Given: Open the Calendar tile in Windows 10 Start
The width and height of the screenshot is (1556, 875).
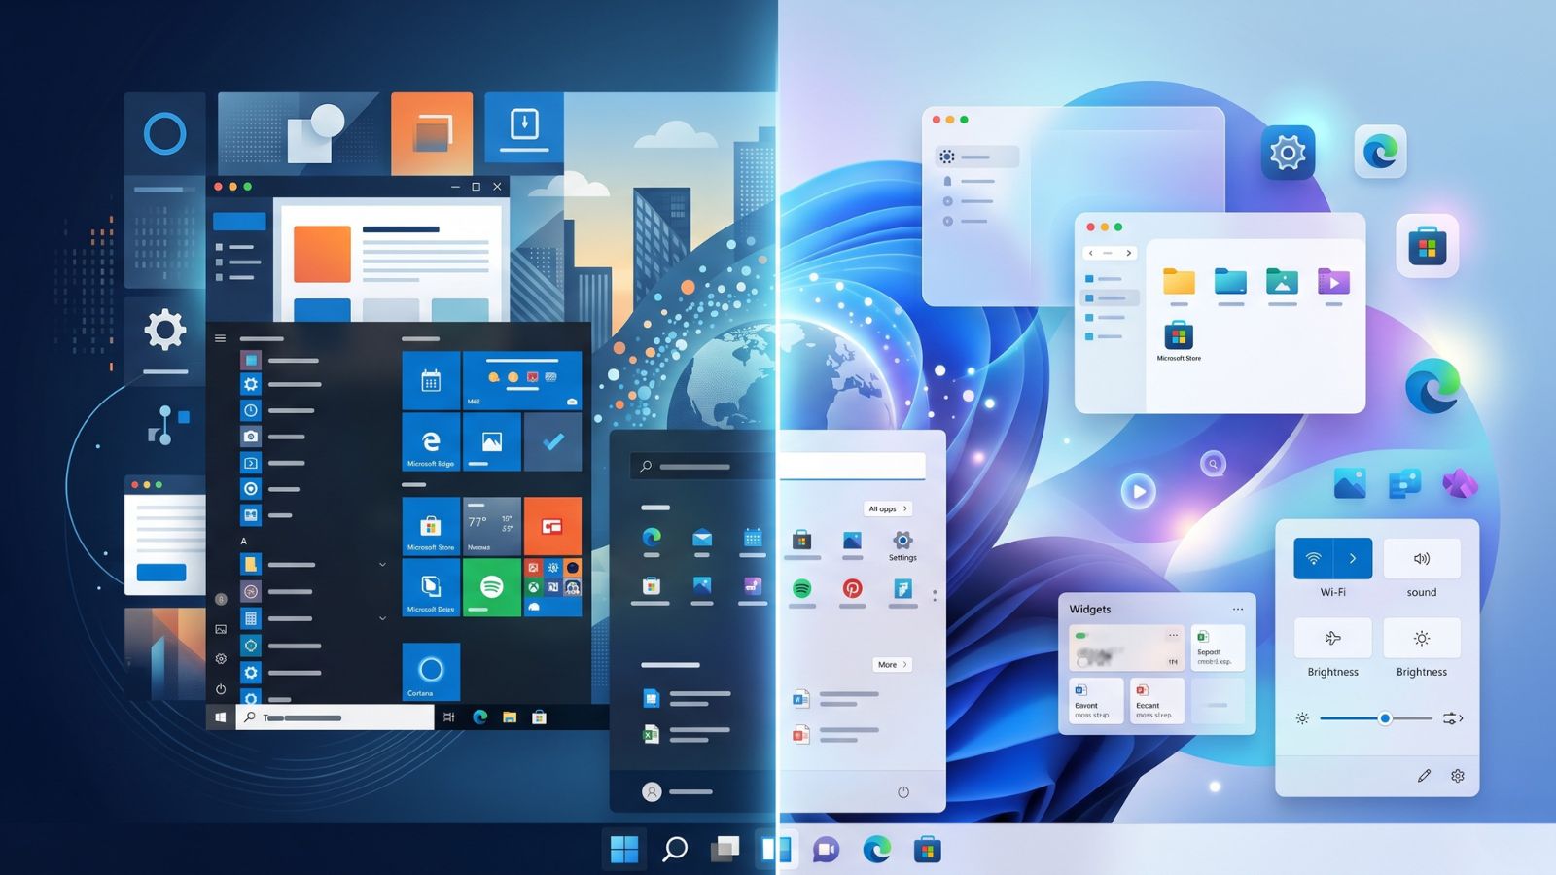Looking at the screenshot, I should coord(431,380).
